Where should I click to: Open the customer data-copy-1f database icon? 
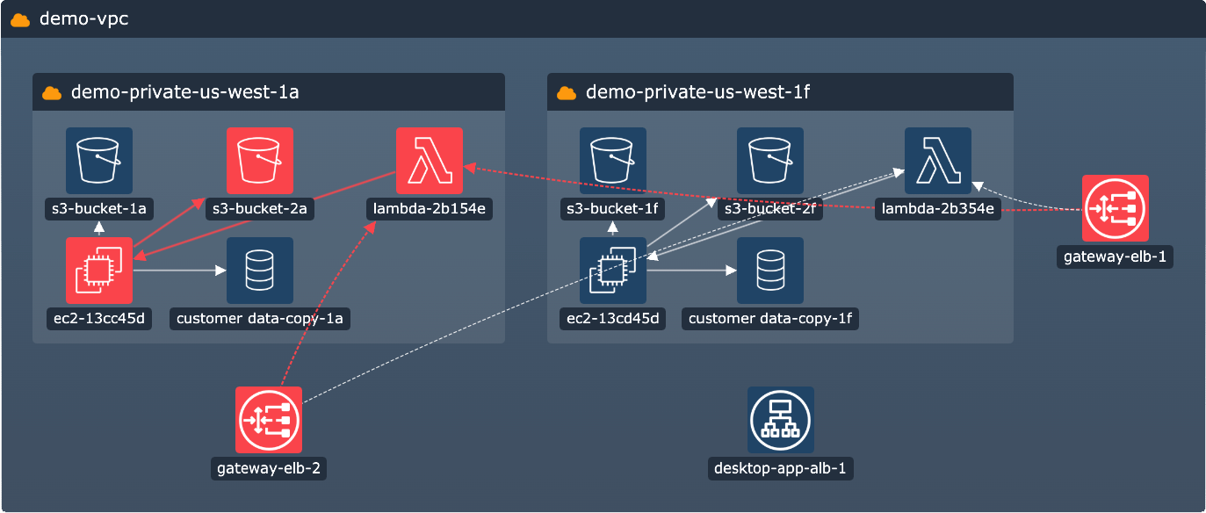coord(769,271)
